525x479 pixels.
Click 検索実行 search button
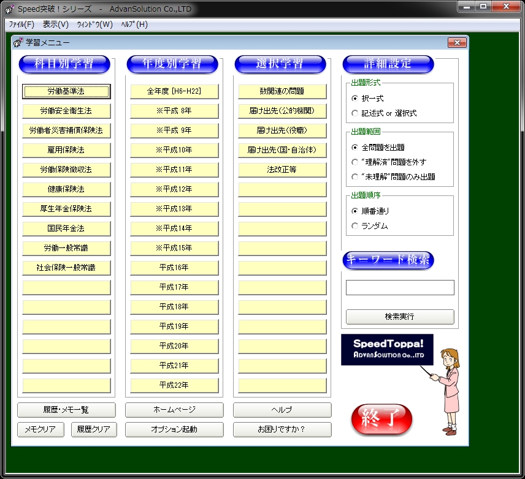pyautogui.click(x=400, y=317)
